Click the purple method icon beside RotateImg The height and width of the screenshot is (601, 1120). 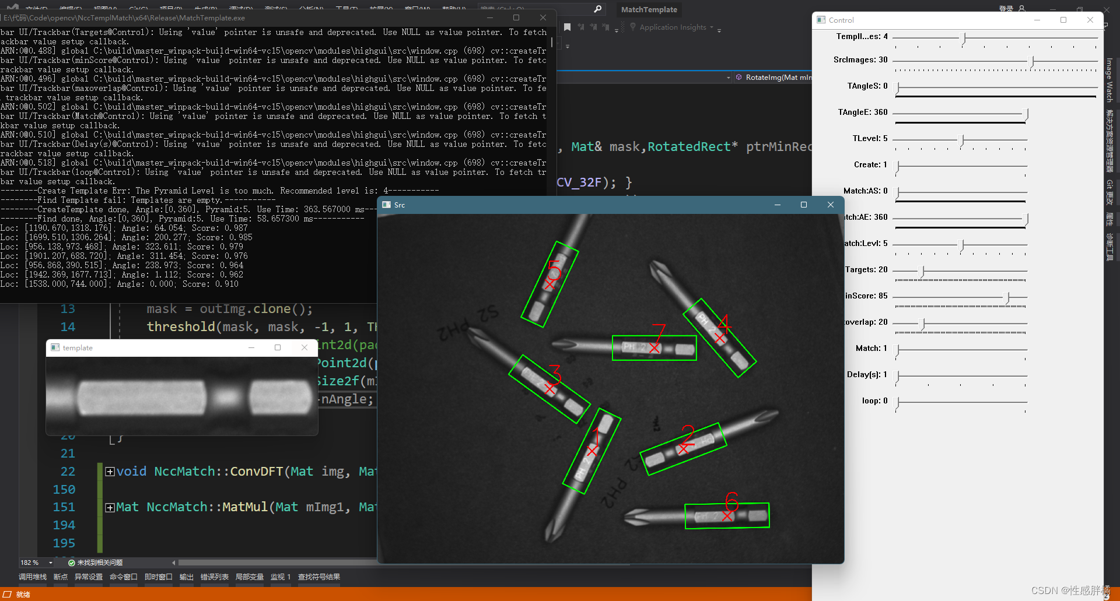click(x=738, y=77)
